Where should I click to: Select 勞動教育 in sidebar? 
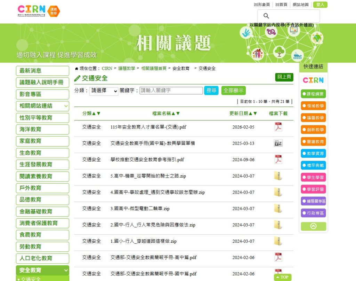coord(42,247)
